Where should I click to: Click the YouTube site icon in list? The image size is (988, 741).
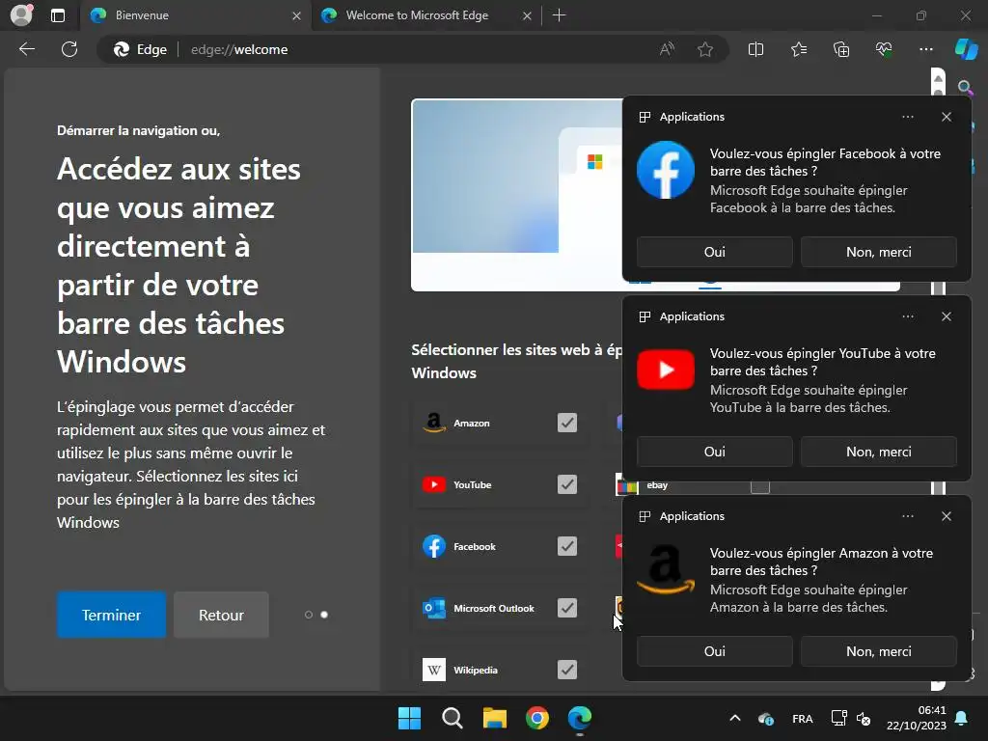[x=434, y=484]
